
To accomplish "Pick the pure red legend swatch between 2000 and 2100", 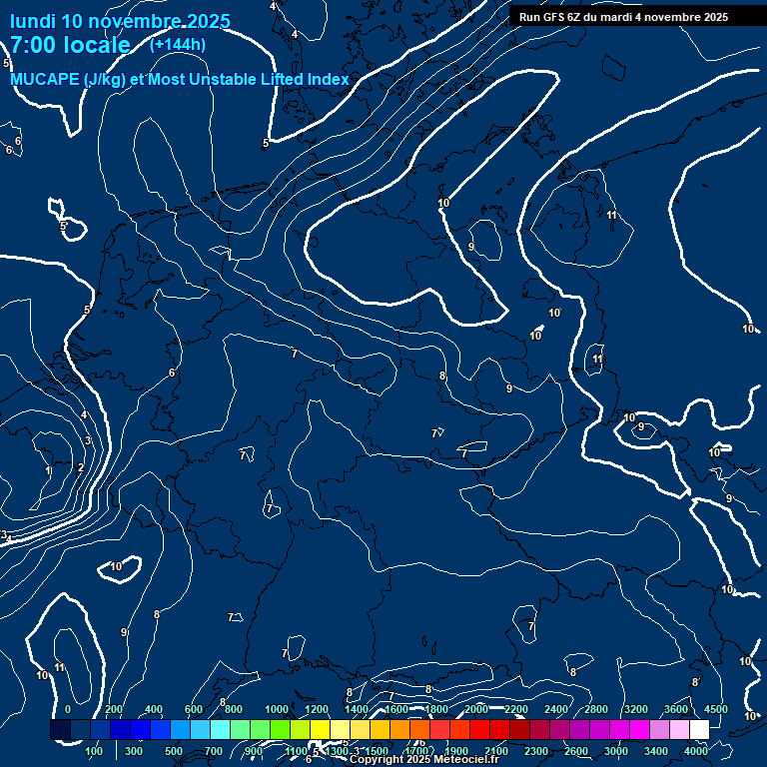I will pos(479,729).
